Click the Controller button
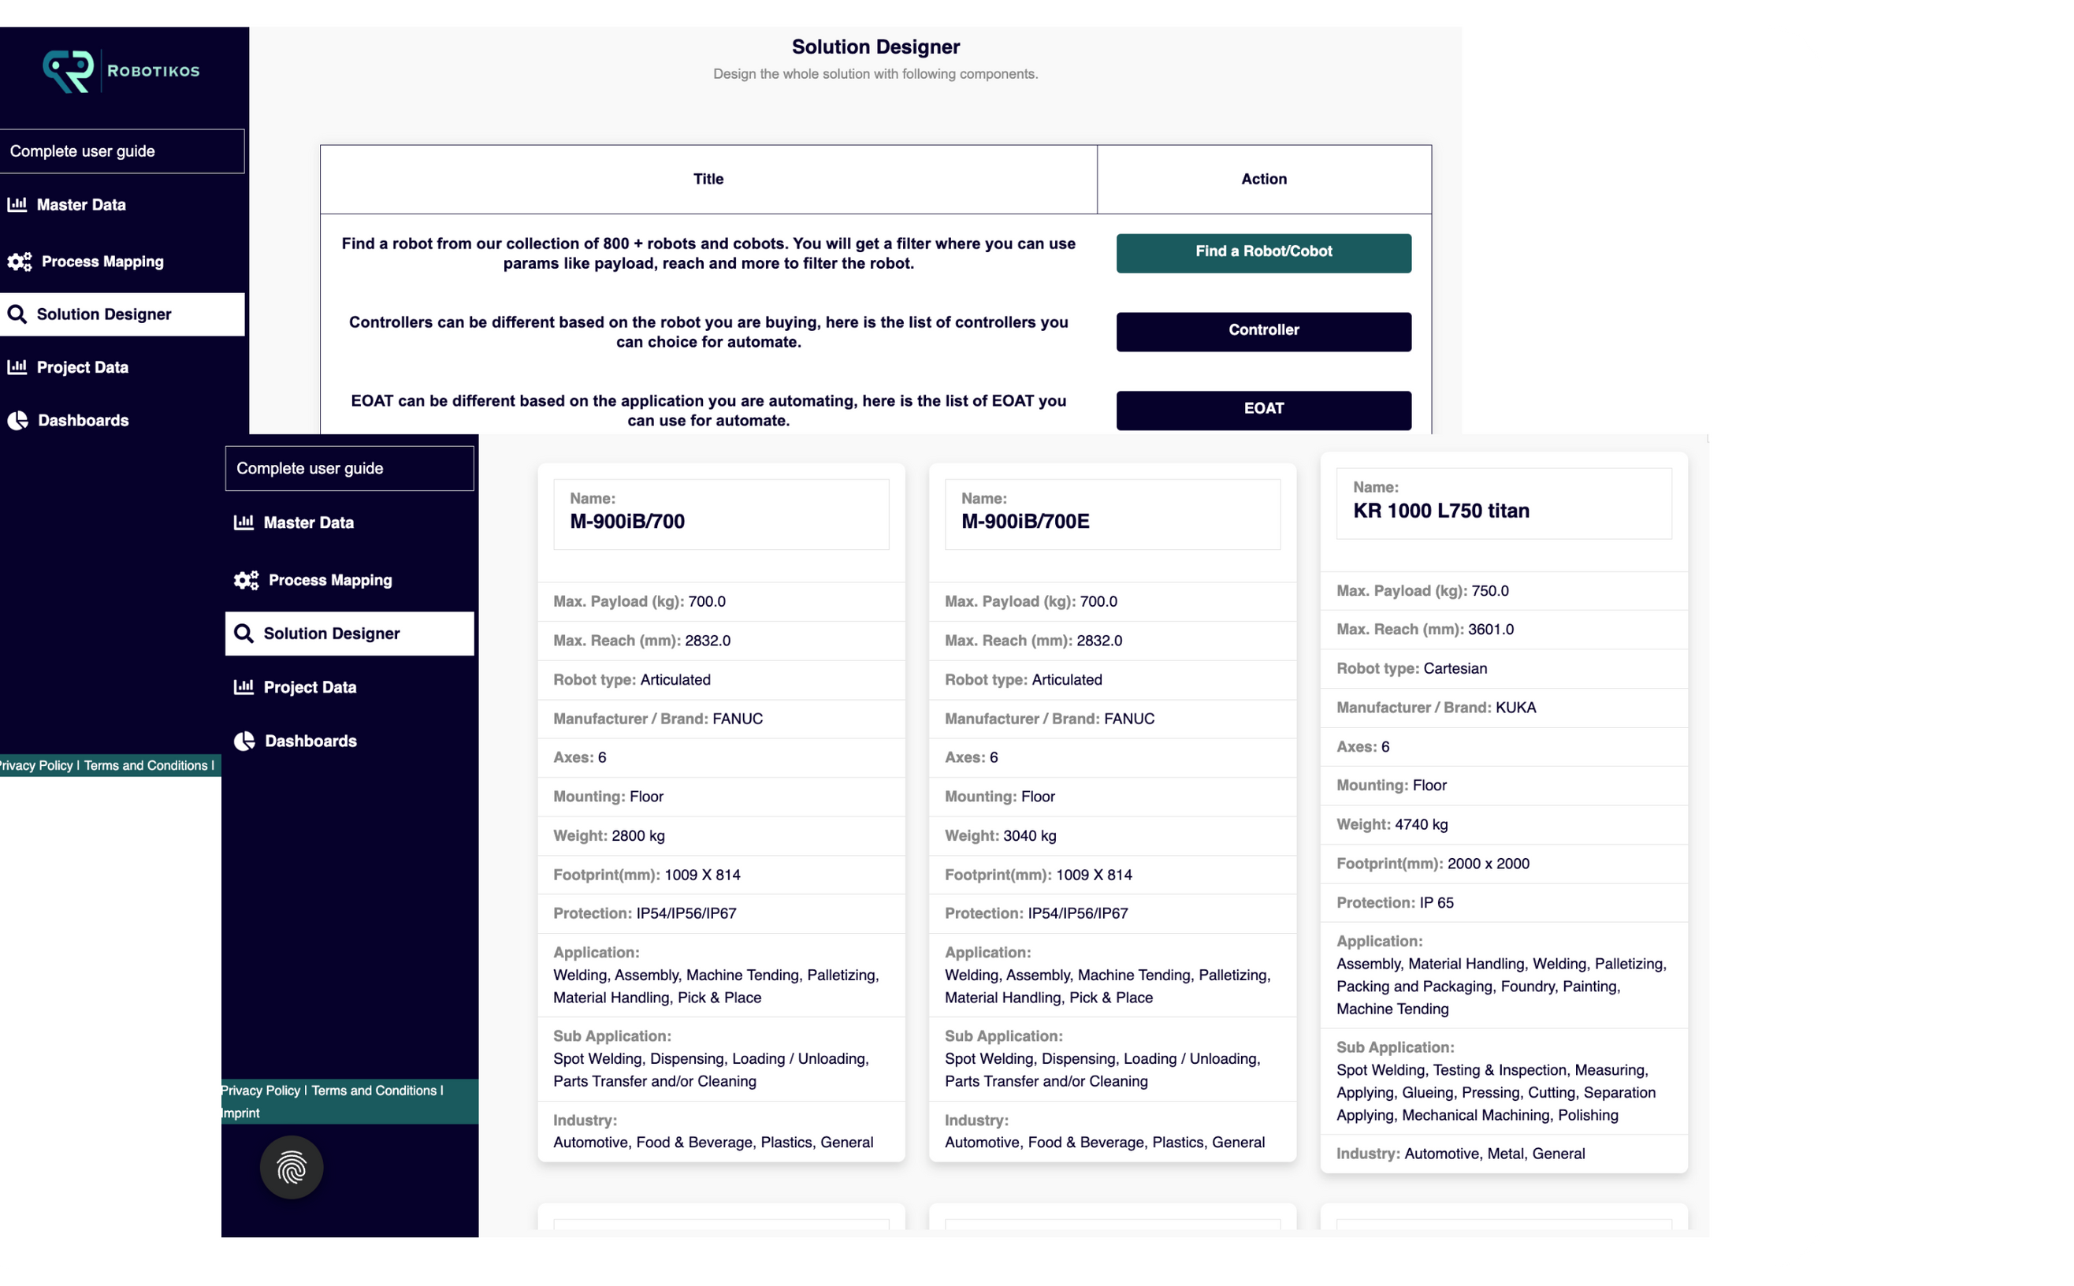 [x=1264, y=330]
